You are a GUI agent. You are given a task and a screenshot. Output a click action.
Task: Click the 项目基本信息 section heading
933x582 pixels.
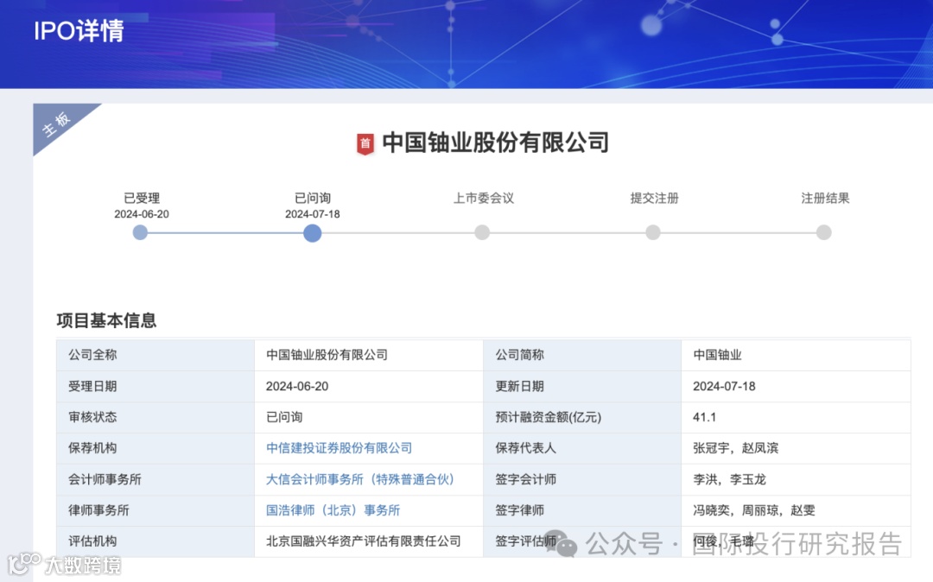coord(106,321)
